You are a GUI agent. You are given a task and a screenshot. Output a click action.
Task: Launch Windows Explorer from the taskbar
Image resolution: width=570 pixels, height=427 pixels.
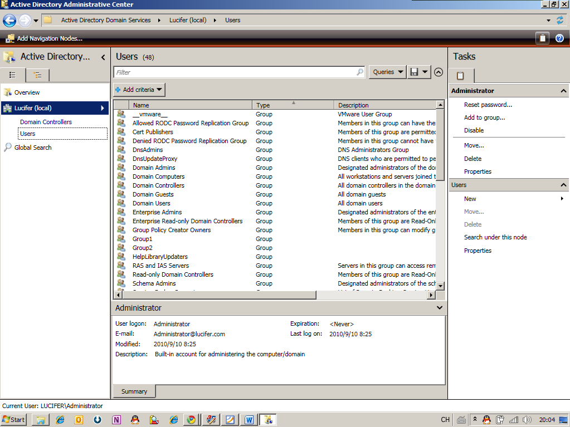pyautogui.click(x=40, y=420)
